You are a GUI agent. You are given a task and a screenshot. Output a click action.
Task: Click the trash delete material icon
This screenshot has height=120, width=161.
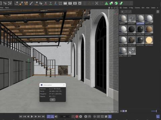[x=158, y=12]
